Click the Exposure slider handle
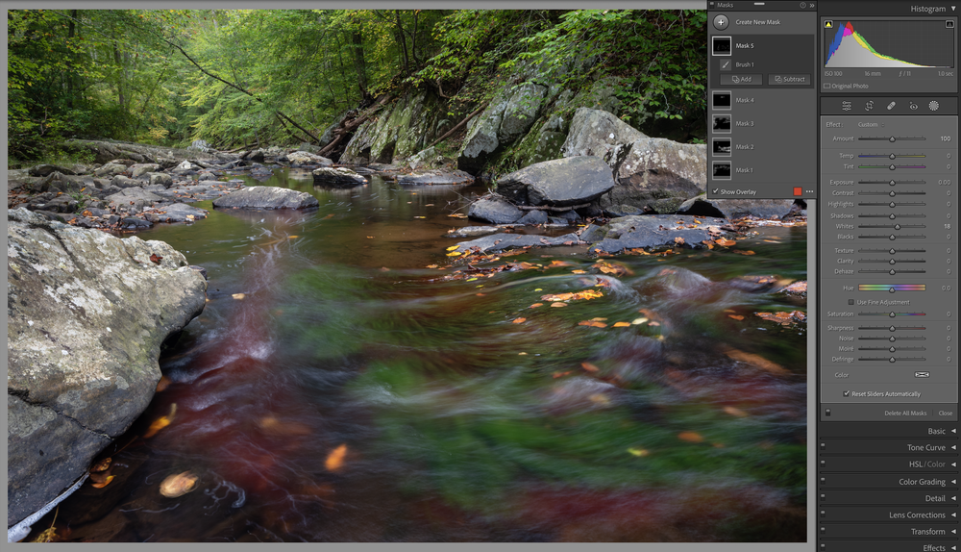 (893, 183)
